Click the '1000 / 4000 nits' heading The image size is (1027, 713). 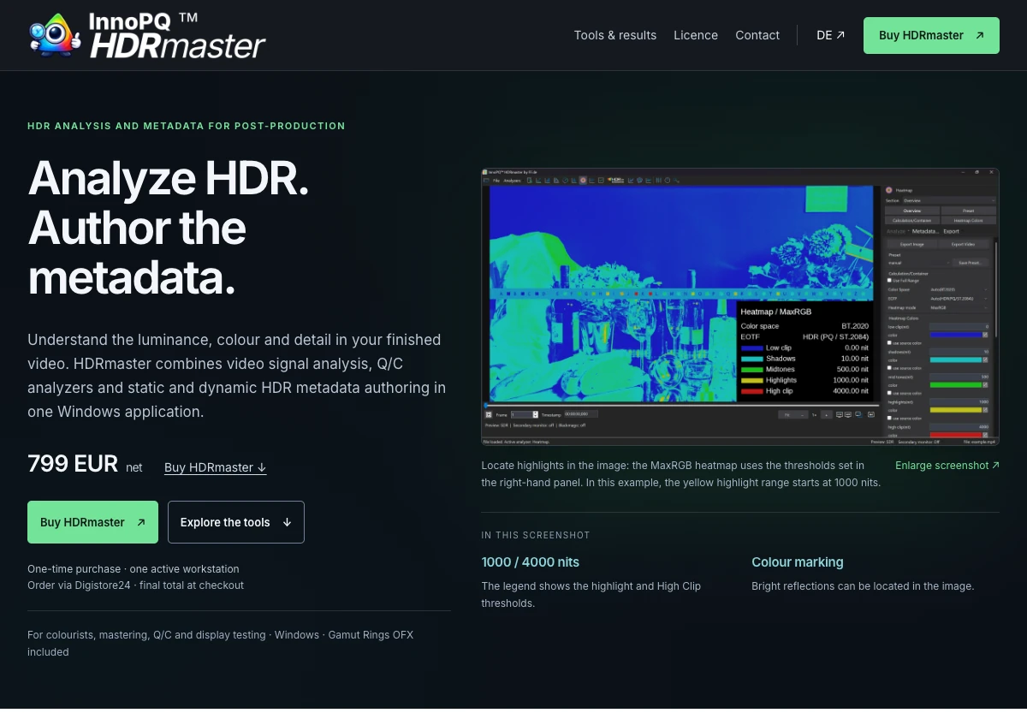coord(531,562)
